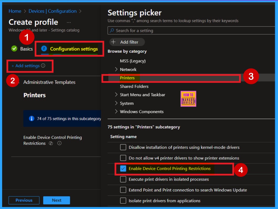The image size is (278, 209).
Task: Expand the Windows Components category
Action: click(116, 112)
